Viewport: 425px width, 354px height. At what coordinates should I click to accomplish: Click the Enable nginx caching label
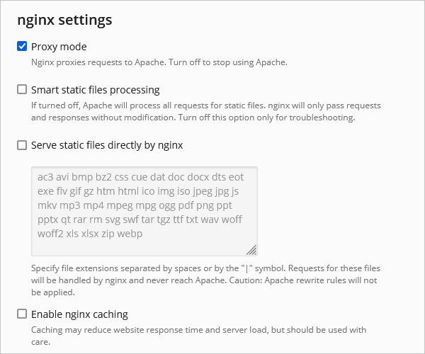point(79,314)
